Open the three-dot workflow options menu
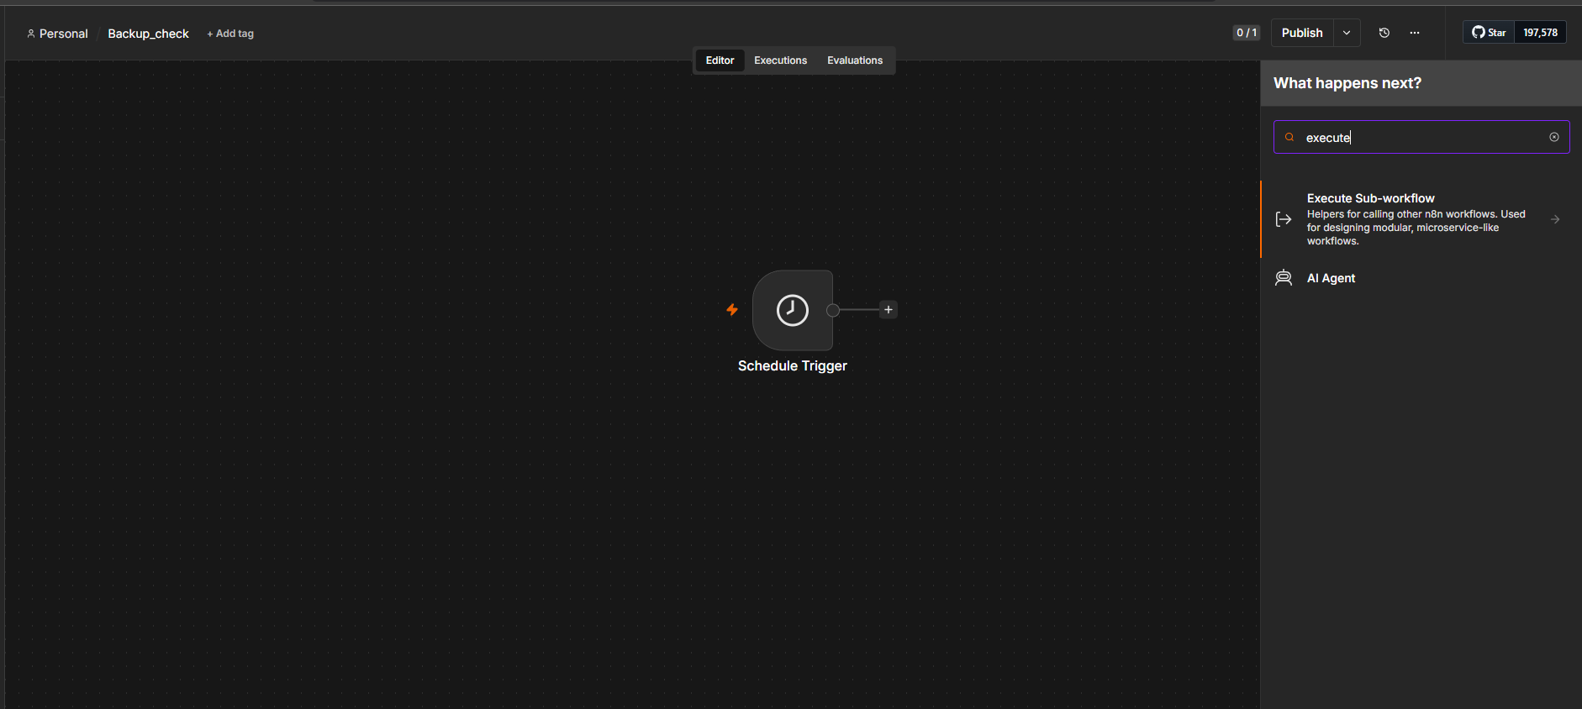The image size is (1582, 709). click(x=1415, y=33)
